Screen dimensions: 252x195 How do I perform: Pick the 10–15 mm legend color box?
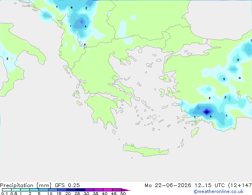52,190
